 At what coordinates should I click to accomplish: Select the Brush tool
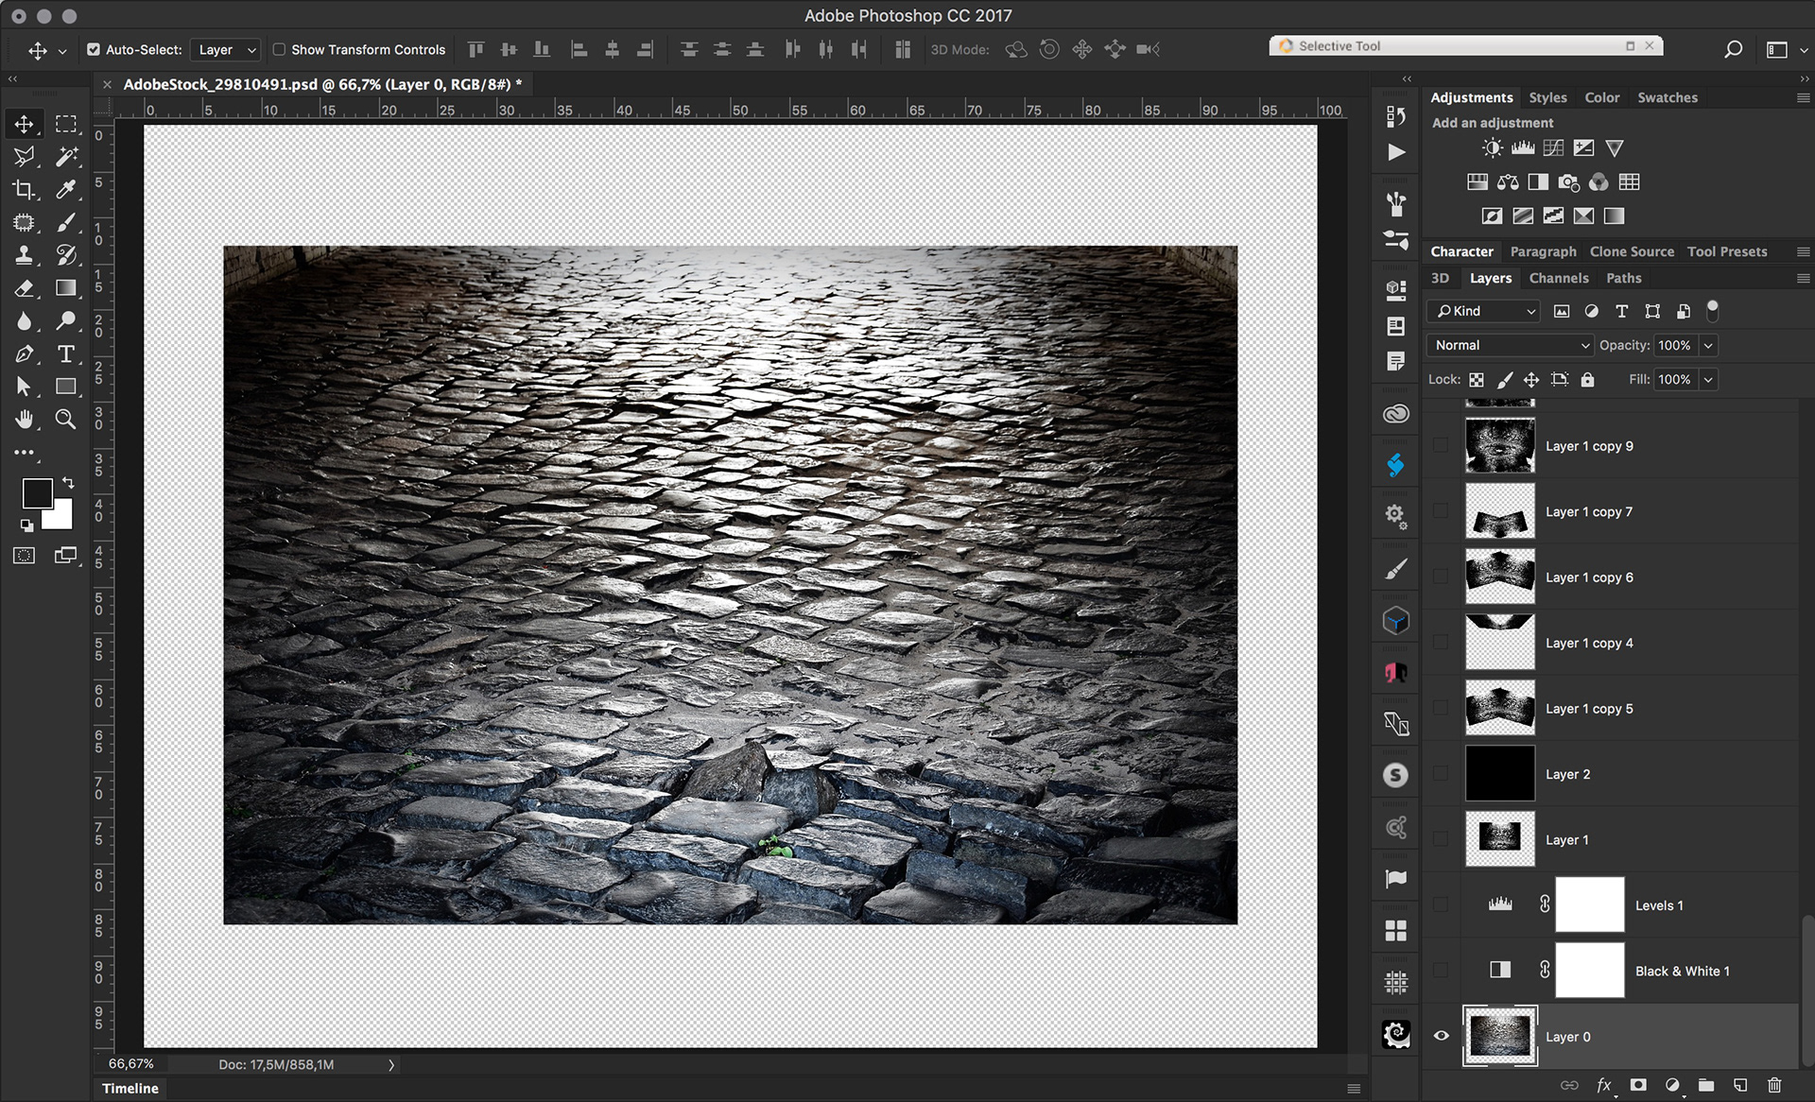(x=65, y=223)
